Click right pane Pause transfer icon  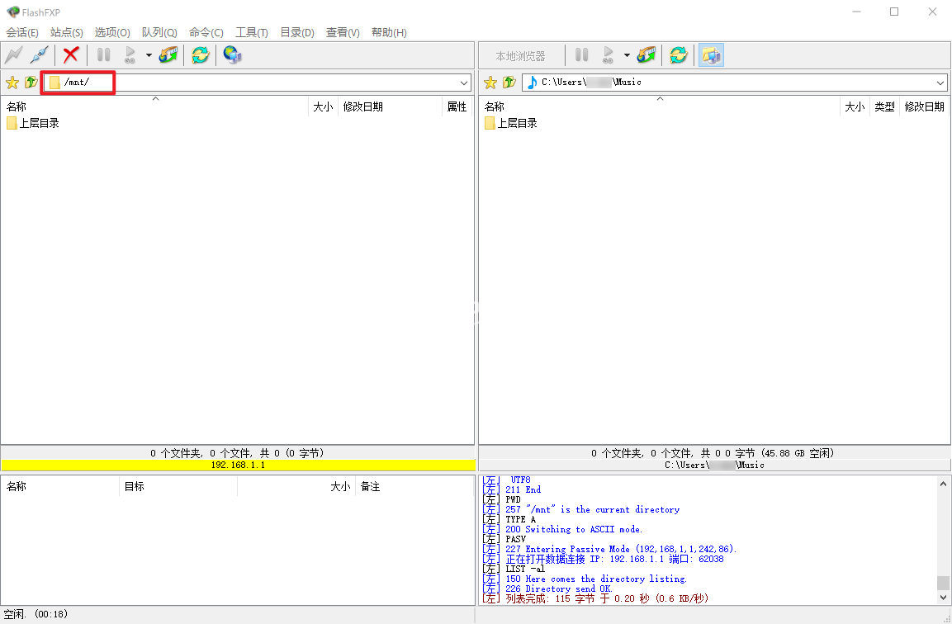(x=581, y=55)
